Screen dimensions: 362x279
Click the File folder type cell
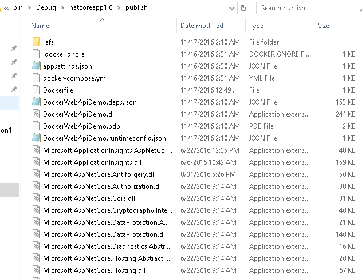[264, 42]
